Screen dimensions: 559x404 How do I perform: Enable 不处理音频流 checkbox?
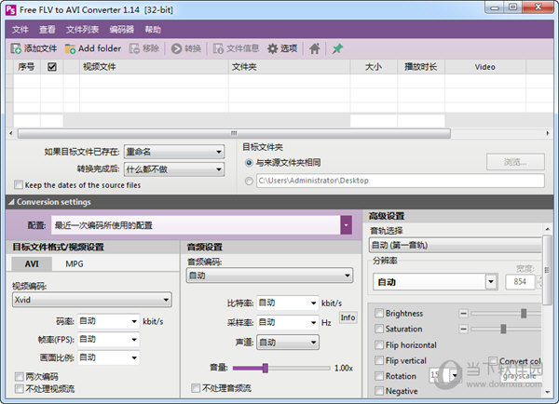click(196, 388)
